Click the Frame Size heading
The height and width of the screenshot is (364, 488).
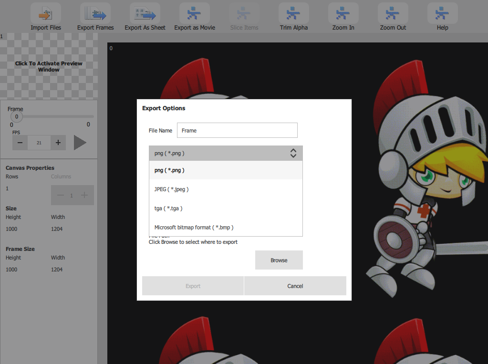click(x=20, y=249)
